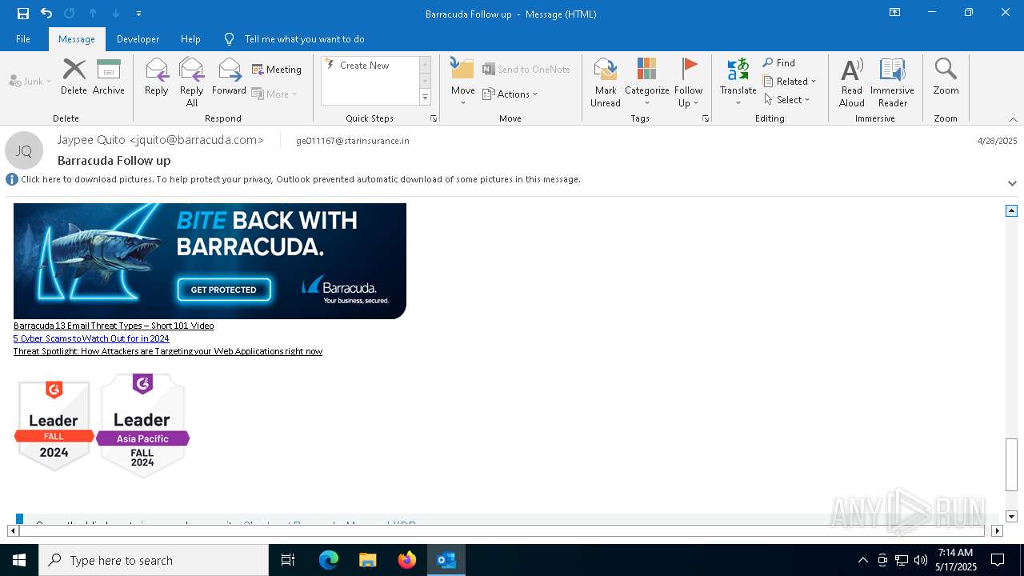
Task: Click the vertical scrollbar thumb
Action: pos(1011,465)
